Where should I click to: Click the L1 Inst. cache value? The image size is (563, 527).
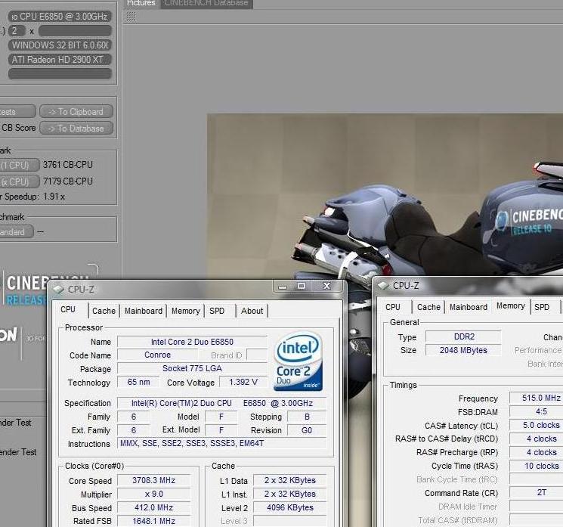(x=290, y=494)
